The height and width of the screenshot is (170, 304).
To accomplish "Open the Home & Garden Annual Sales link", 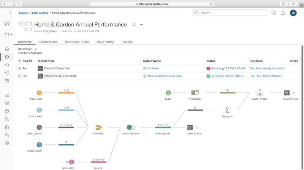I will 165,76.
